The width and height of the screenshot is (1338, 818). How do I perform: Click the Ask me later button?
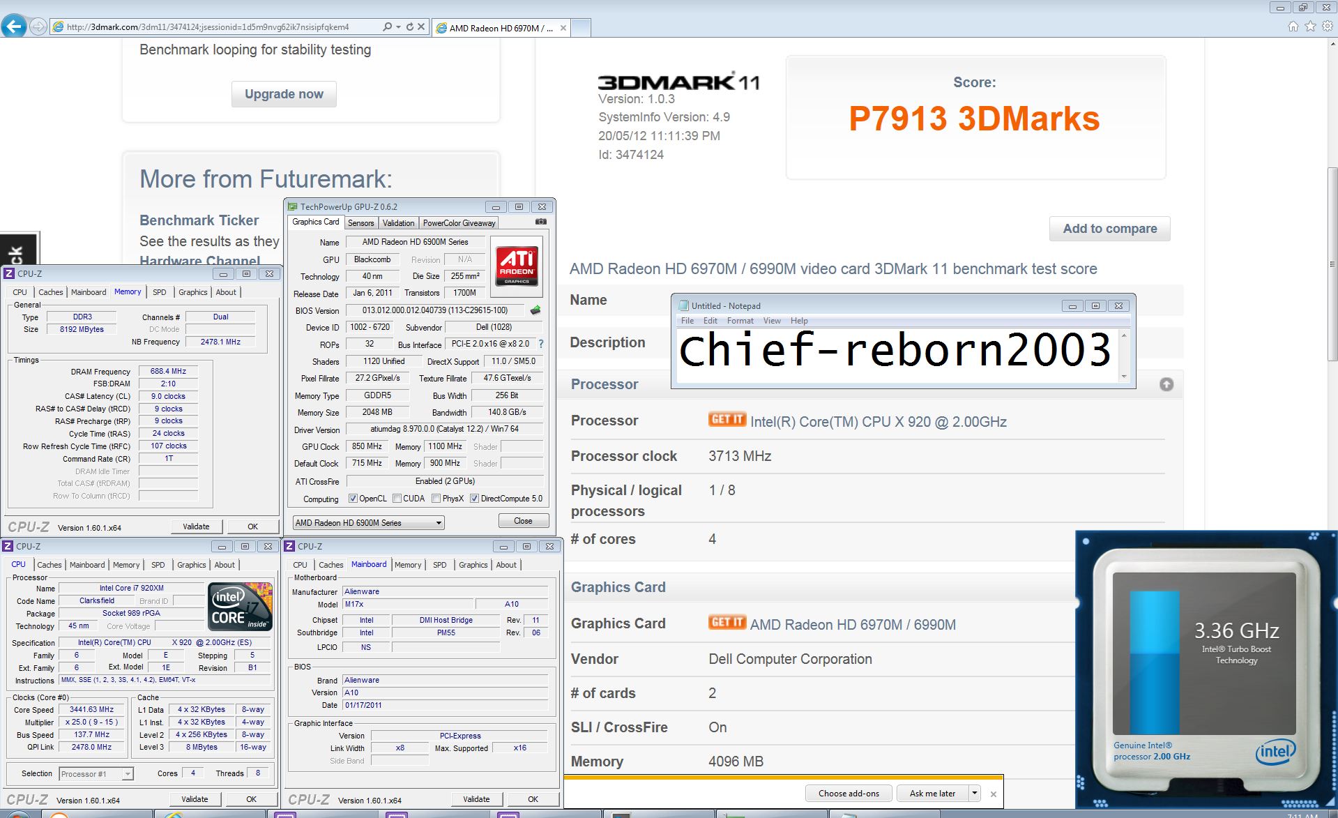coord(932,793)
